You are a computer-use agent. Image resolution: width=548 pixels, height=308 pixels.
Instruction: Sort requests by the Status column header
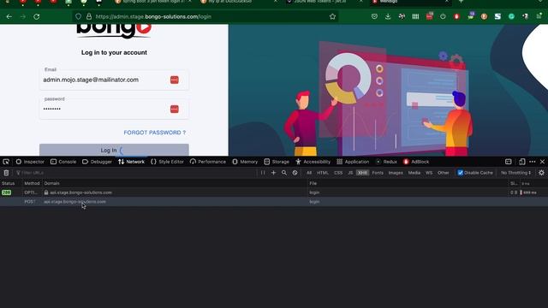tap(10, 183)
